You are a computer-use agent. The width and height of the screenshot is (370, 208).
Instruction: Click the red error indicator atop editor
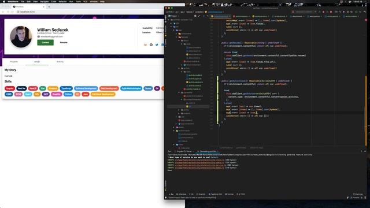[366, 20]
